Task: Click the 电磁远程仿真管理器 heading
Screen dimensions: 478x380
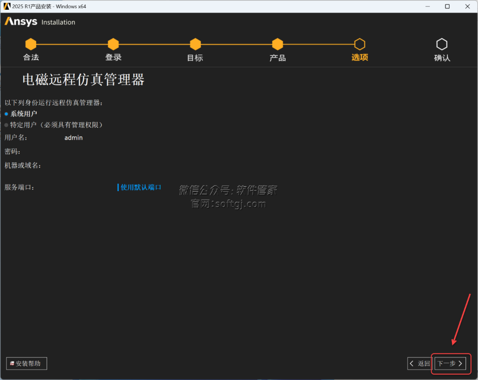Action: (83, 80)
